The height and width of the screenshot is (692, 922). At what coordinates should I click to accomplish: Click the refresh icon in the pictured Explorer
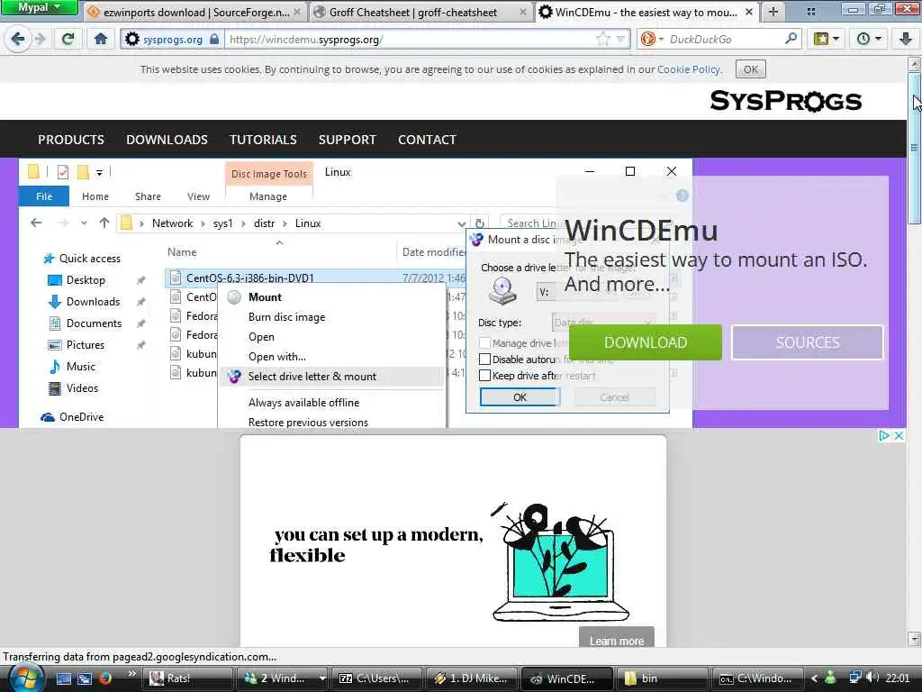[x=479, y=223]
